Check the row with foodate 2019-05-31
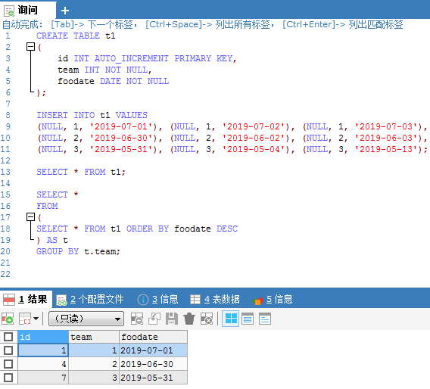 pyautogui.click(x=8, y=378)
